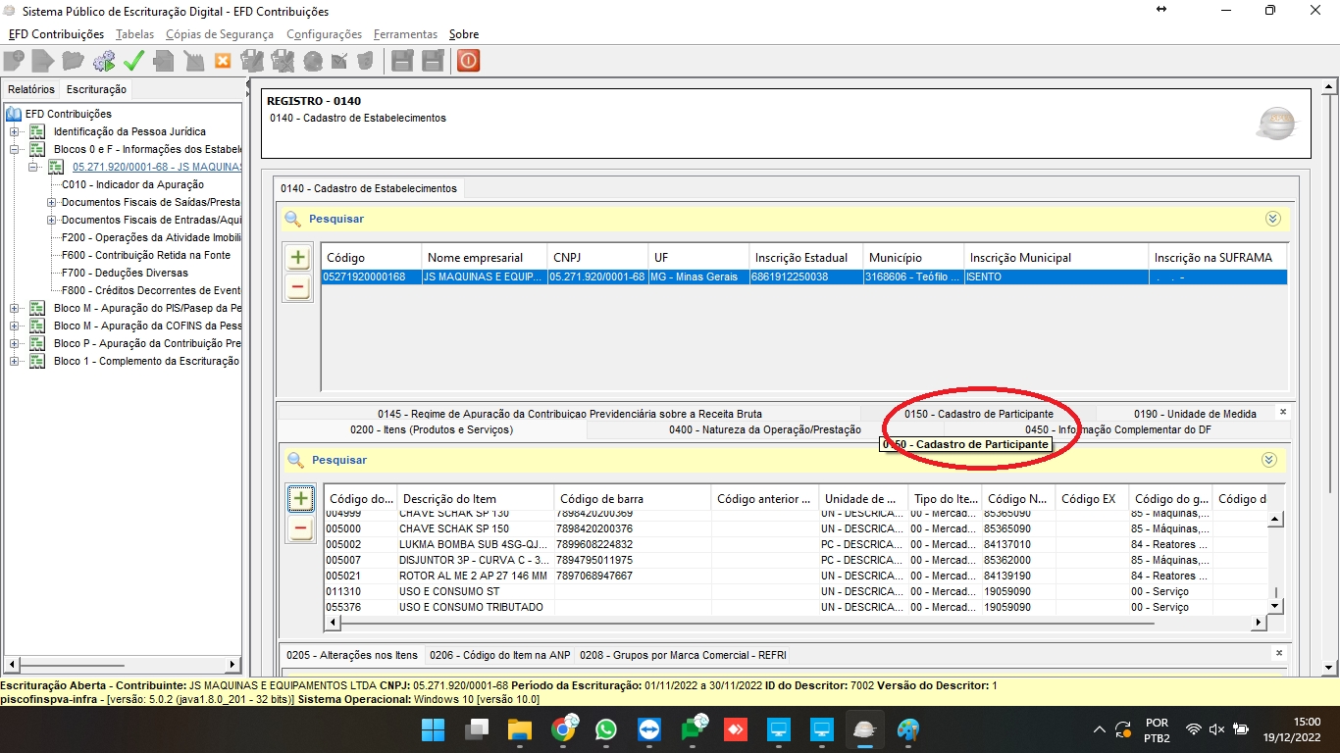Expand the Pesquisar panel above establishments table

(x=1272, y=219)
